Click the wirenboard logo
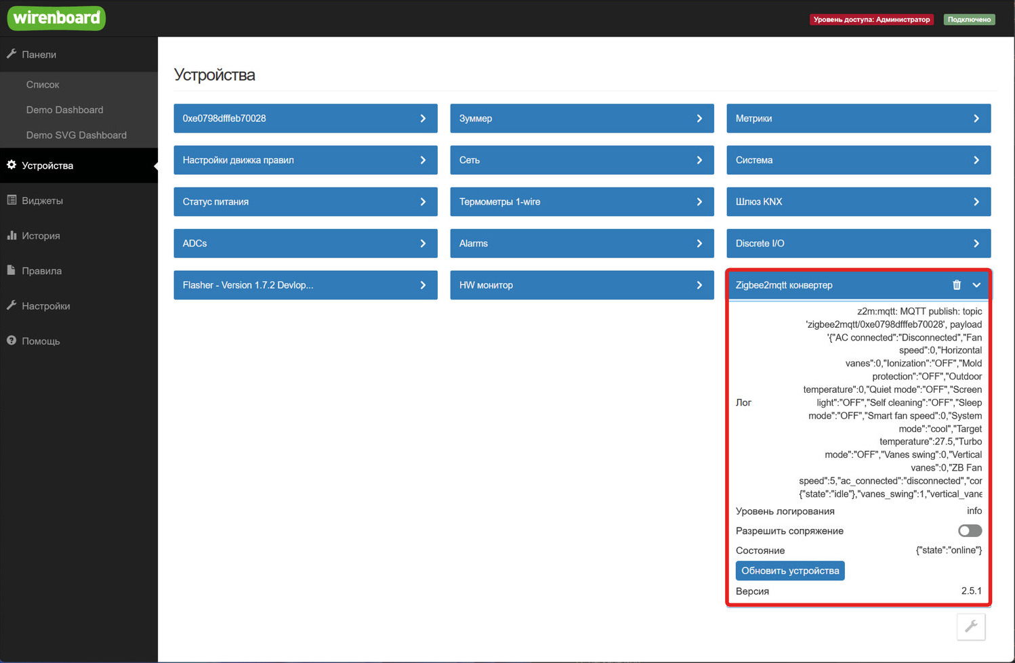1015x663 pixels. pyautogui.click(x=57, y=18)
